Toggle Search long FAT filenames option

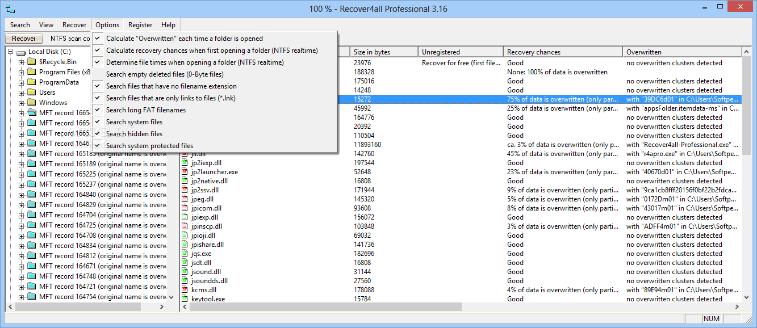214,110
